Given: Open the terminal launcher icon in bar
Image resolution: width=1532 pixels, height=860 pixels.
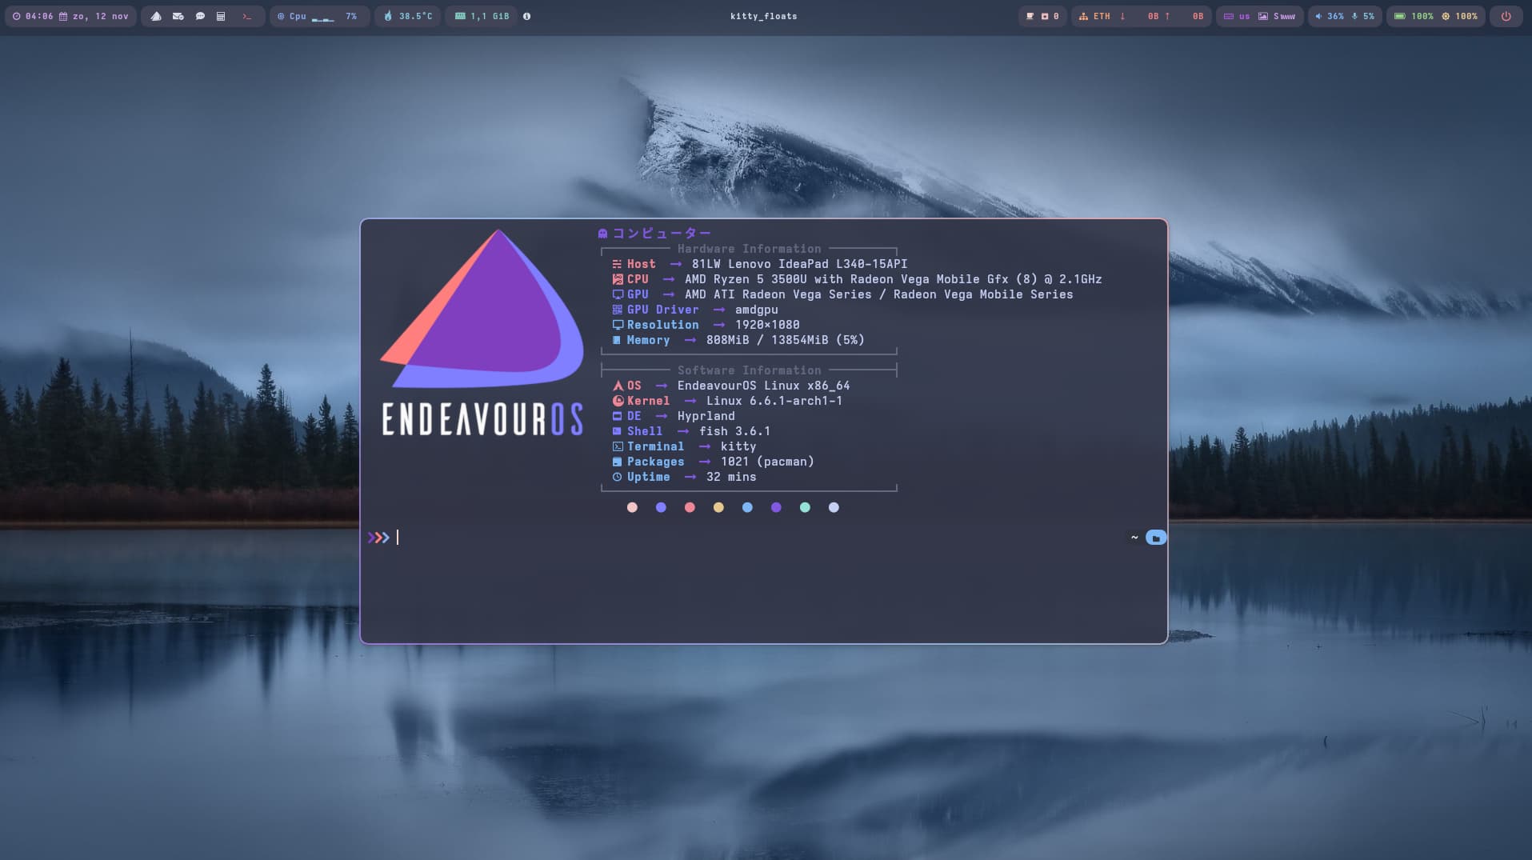Looking at the screenshot, I should pos(246,16).
